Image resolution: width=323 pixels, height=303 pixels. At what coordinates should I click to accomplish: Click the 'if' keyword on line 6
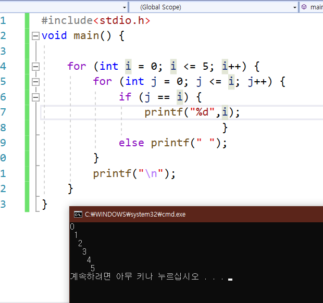click(125, 97)
